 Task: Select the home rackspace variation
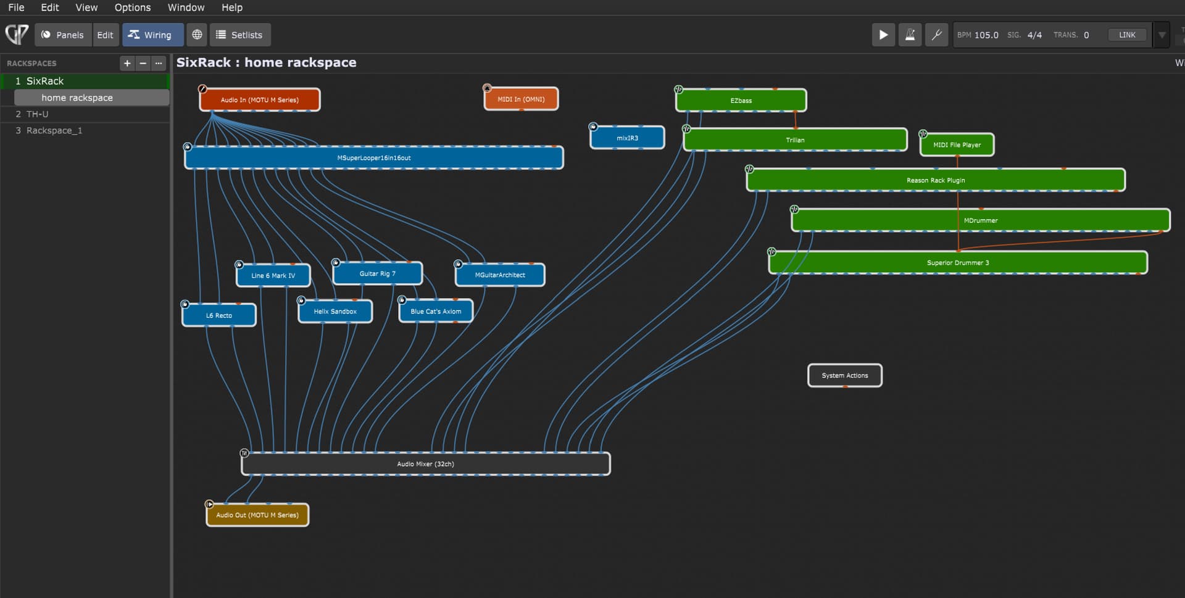(x=91, y=98)
